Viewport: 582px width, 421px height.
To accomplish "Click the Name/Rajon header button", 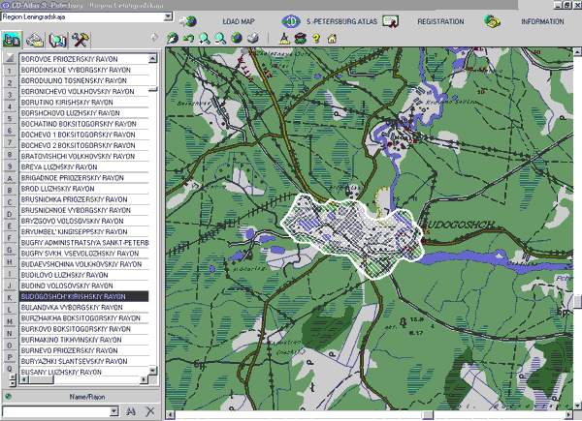I will click(87, 397).
